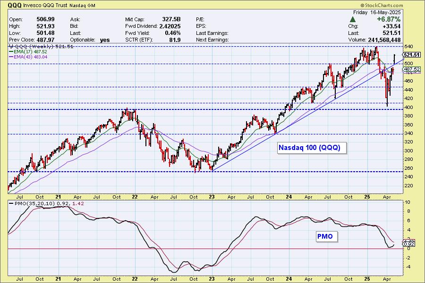Screen dimensions: 425x283
Task: Click the 'EPS:' label
Action: pos(201,26)
